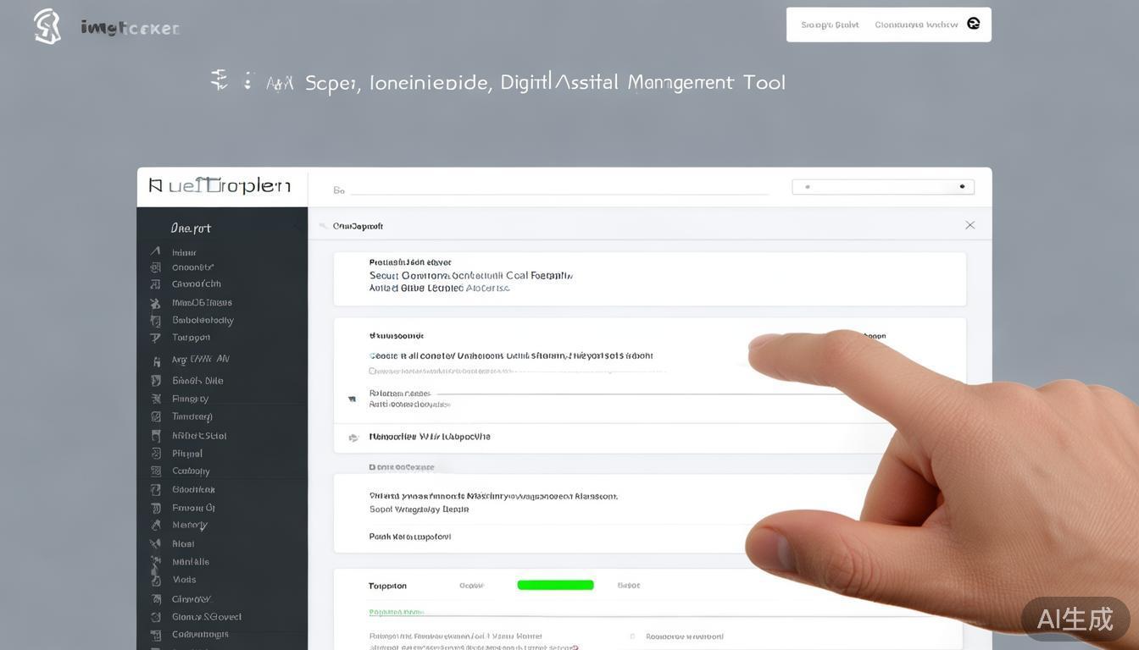Click the green underlined link below Toppiton
The width and height of the screenshot is (1139, 650).
click(396, 612)
